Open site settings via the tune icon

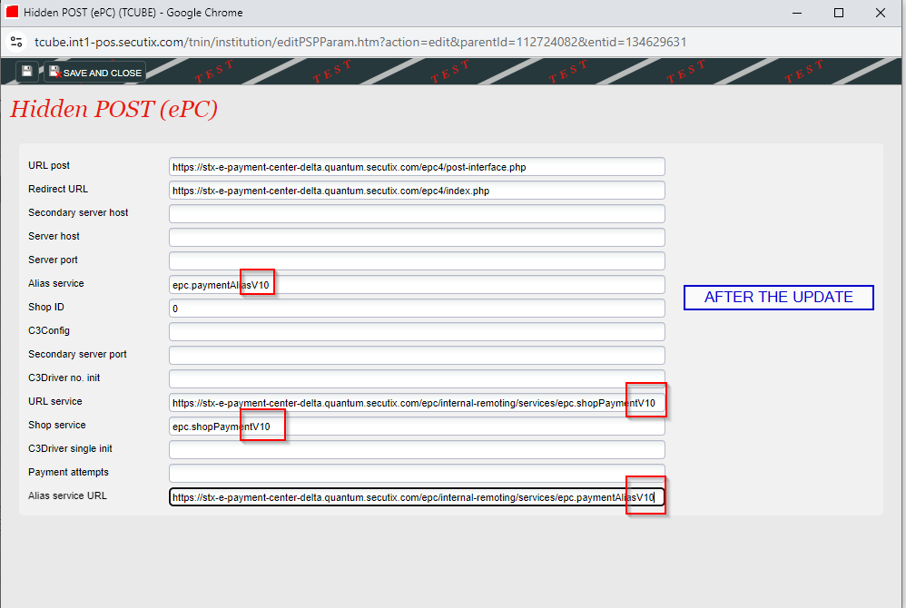click(x=17, y=42)
